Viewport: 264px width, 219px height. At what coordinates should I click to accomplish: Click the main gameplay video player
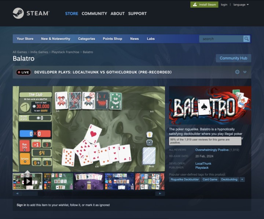(89, 129)
